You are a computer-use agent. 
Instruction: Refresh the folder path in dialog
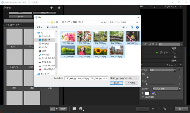[x=105, y=22]
